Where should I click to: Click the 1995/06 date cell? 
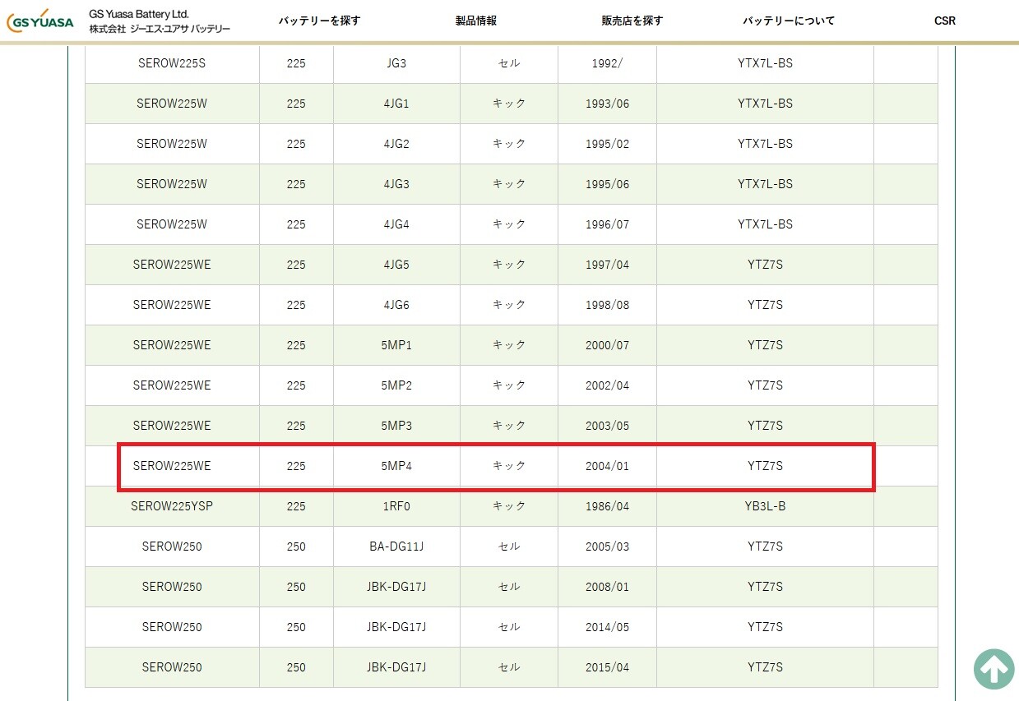(607, 184)
